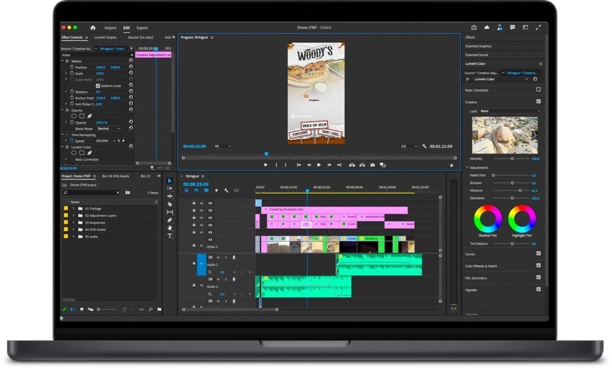Play the Program monitor sequence
The image size is (612, 368).
(x=319, y=165)
